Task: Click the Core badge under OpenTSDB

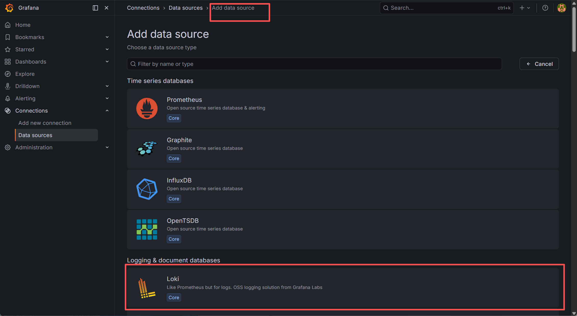Action: tap(174, 239)
